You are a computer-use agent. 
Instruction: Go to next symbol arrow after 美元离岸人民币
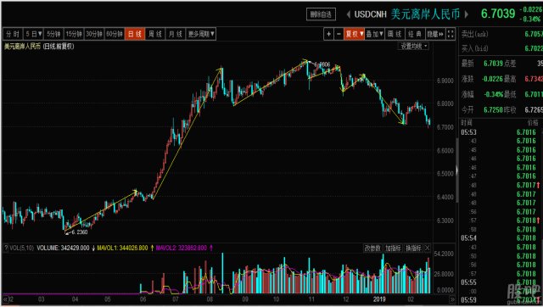[467, 14]
